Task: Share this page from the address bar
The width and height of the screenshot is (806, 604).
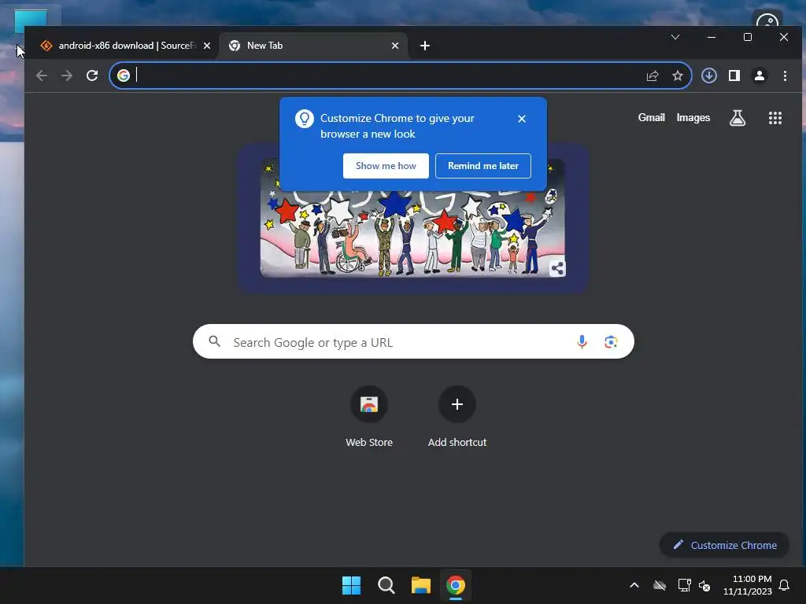Action: 653,76
